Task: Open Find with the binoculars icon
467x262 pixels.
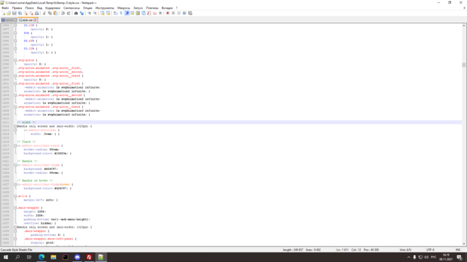Action: point(76,13)
